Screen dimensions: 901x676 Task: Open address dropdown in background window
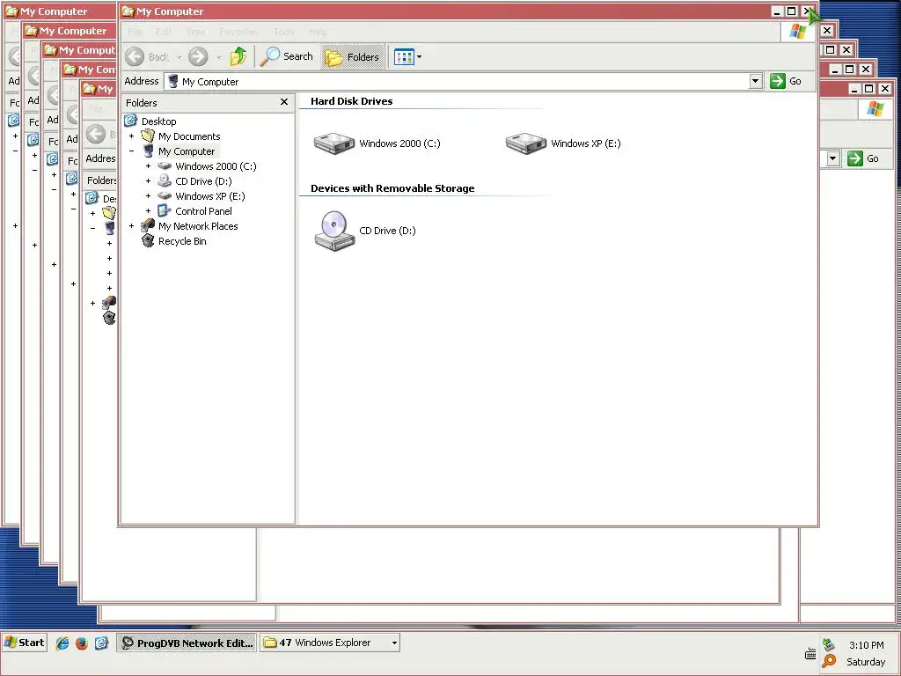point(833,158)
